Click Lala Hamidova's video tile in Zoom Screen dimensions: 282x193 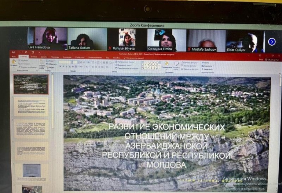click(x=48, y=38)
